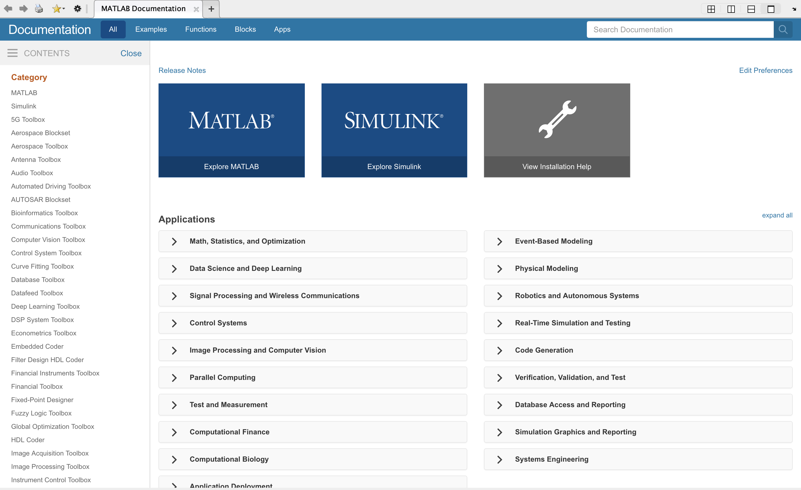Expand the Systems Engineering section

(638, 459)
